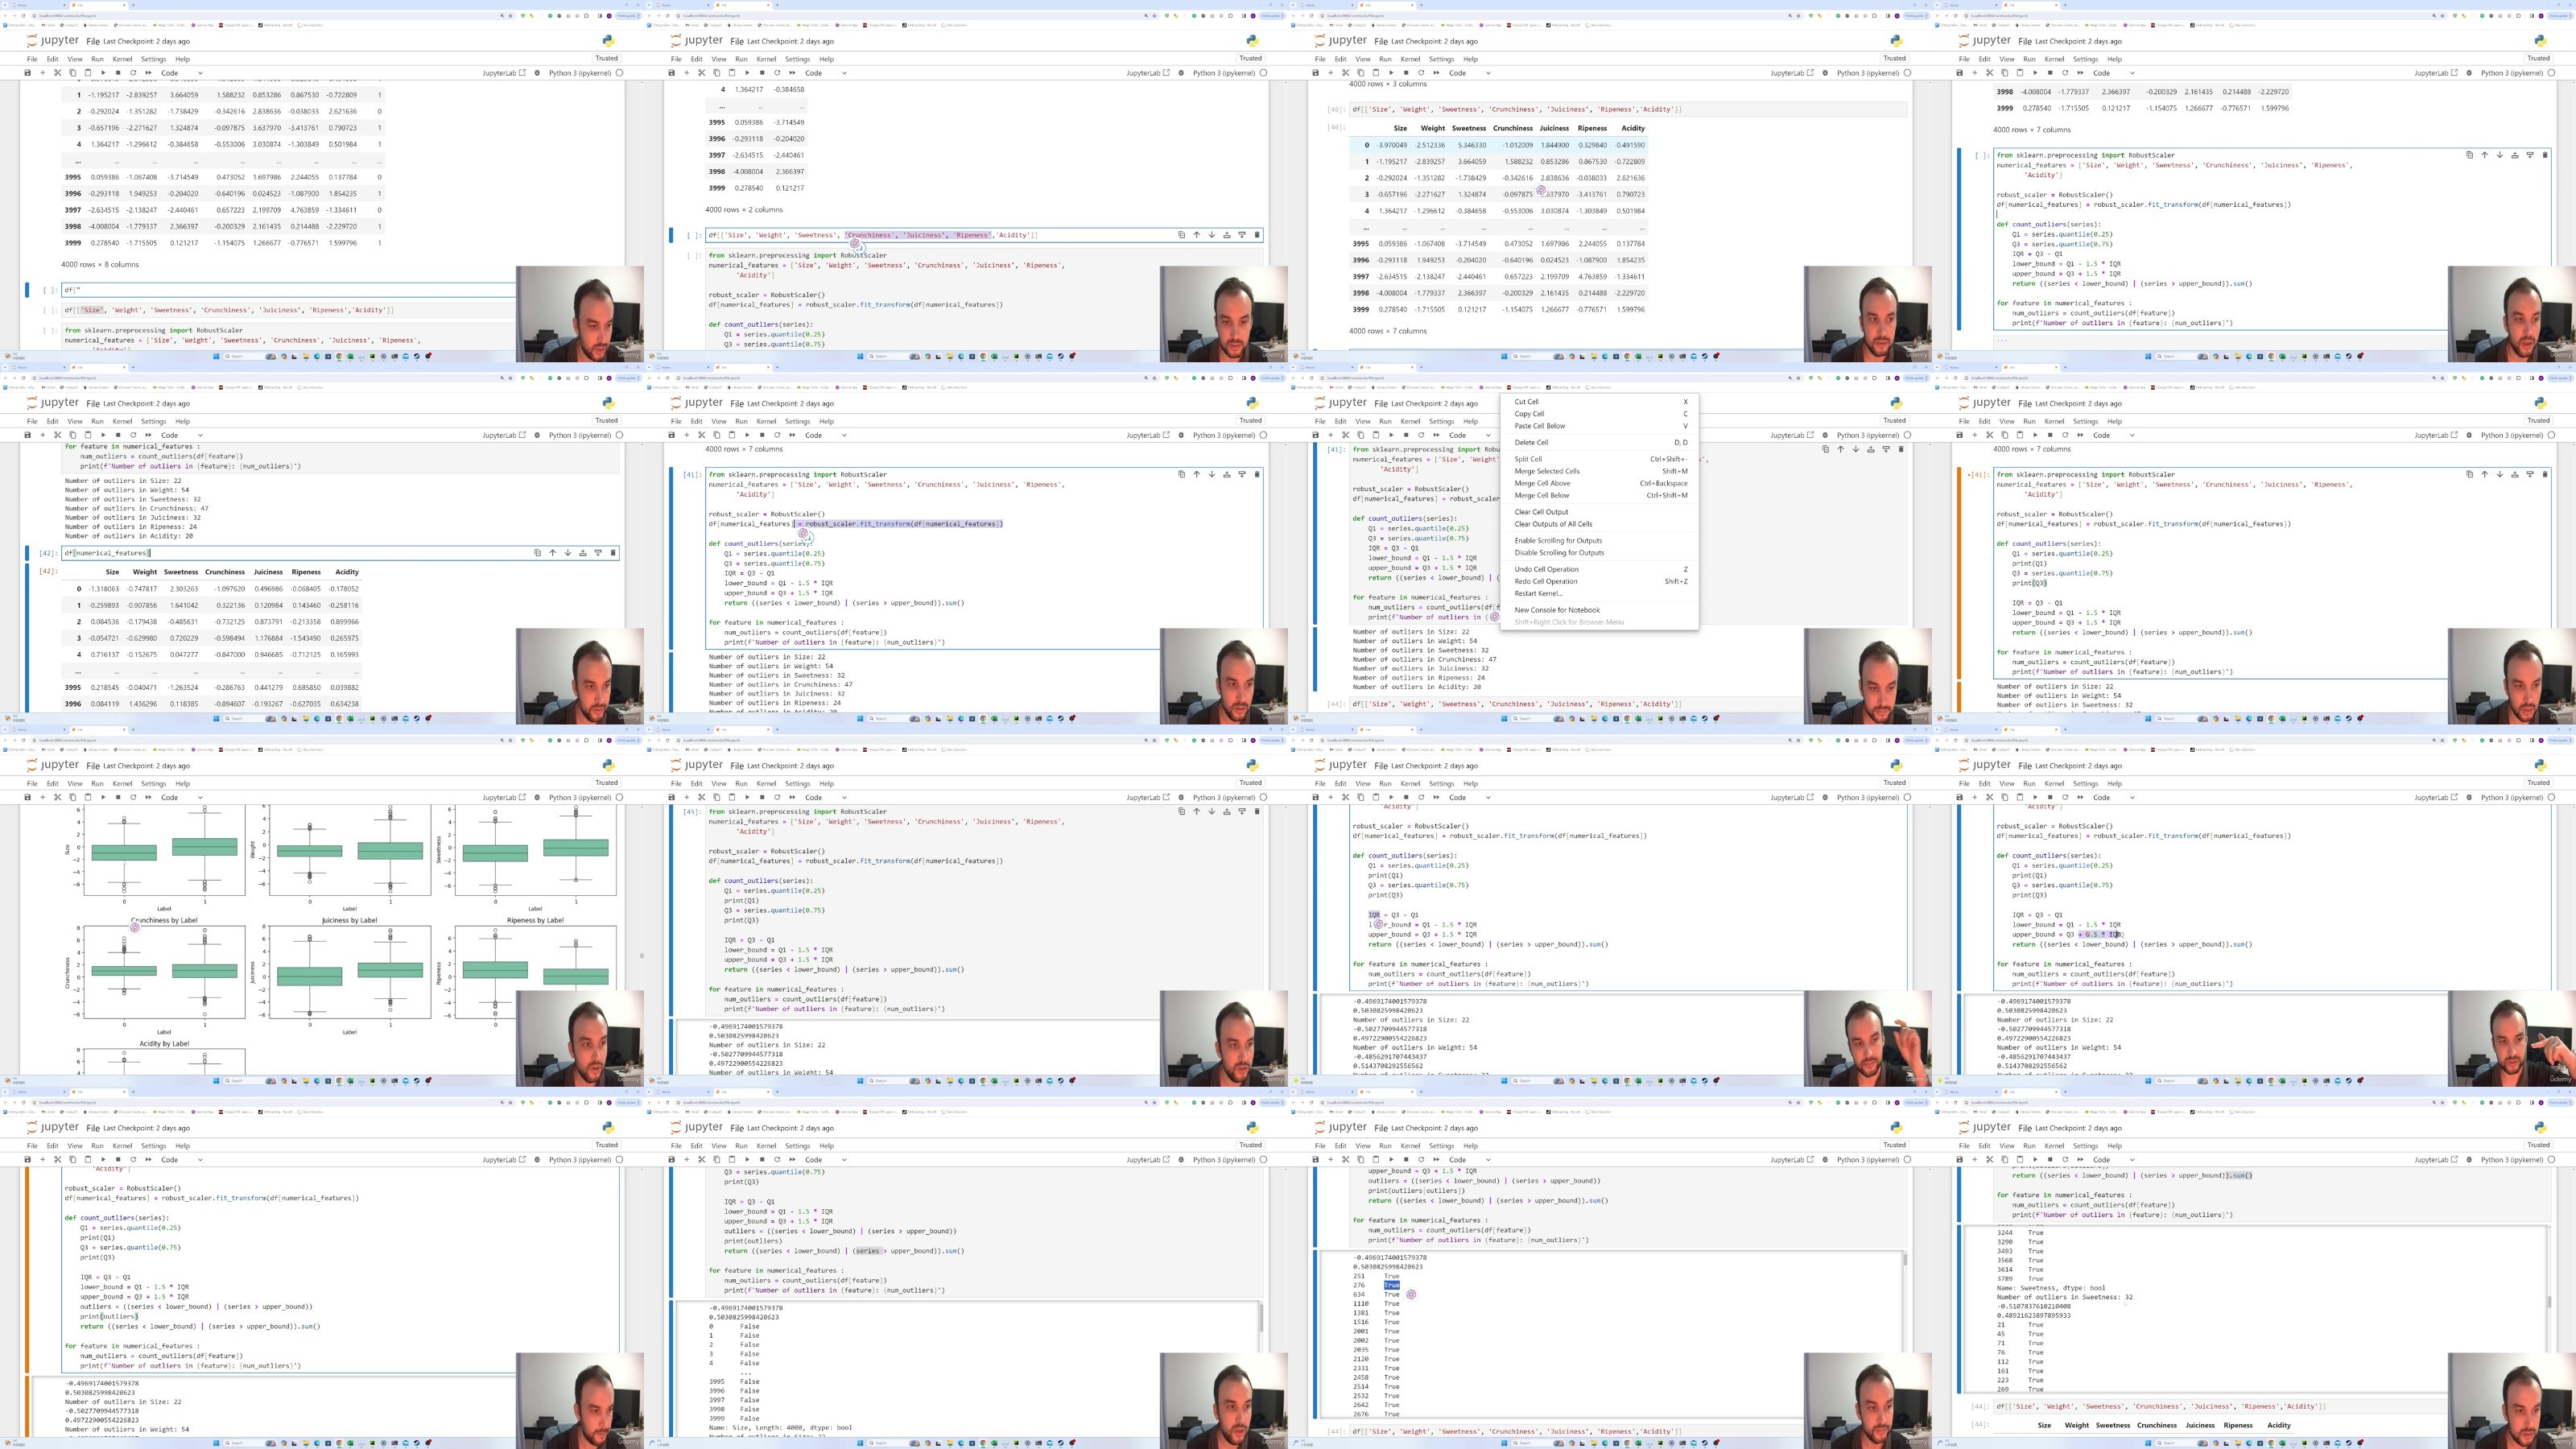Click the active cell containing df["
The height and width of the screenshot is (1449, 2576).
[x=290, y=290]
